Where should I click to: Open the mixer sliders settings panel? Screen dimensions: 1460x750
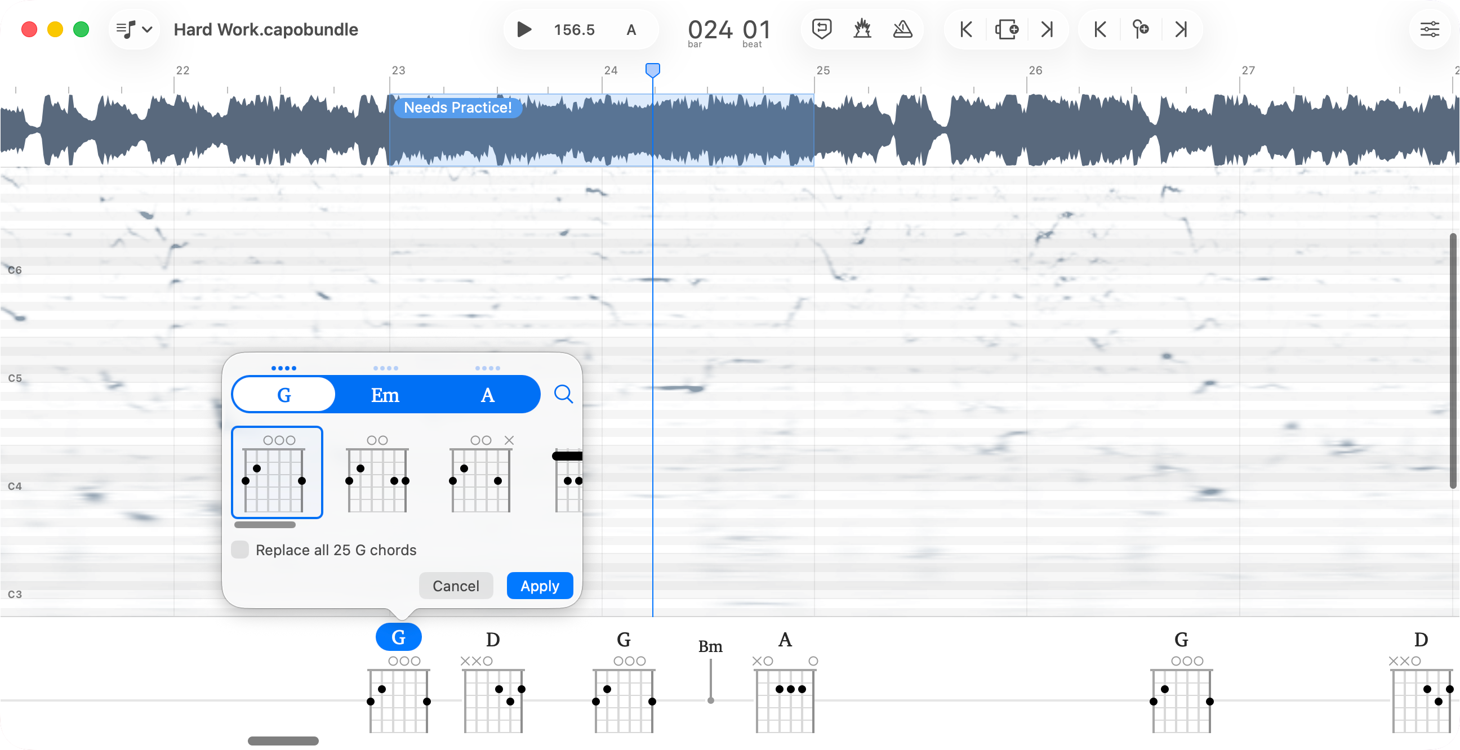(x=1430, y=29)
